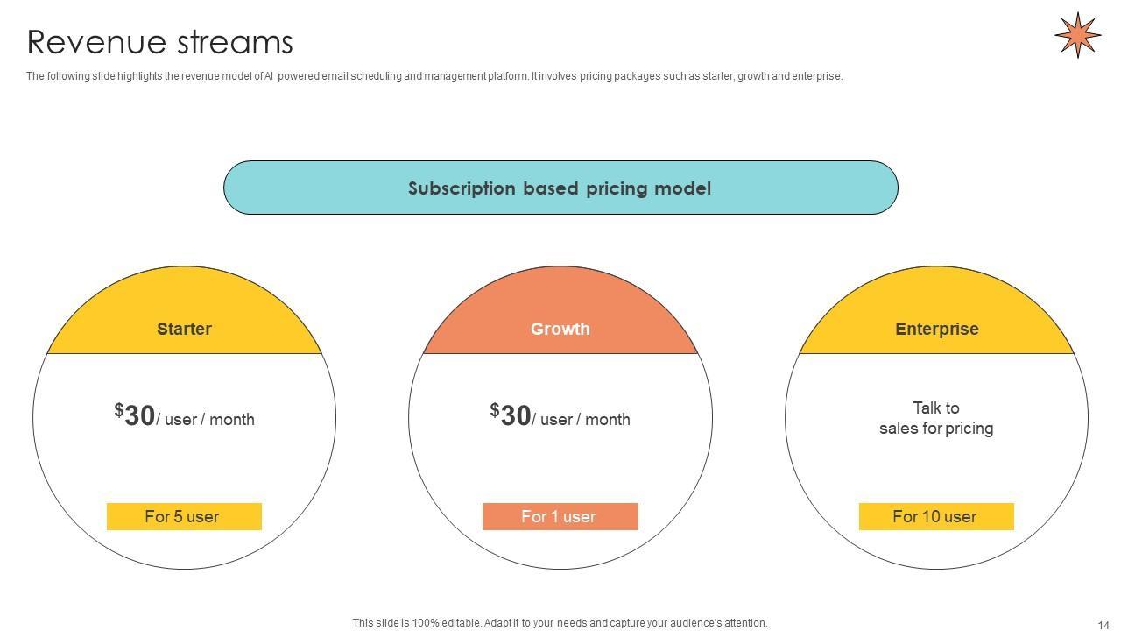Click the slide number 14
Screen dimensions: 1121x631
click(1103, 625)
